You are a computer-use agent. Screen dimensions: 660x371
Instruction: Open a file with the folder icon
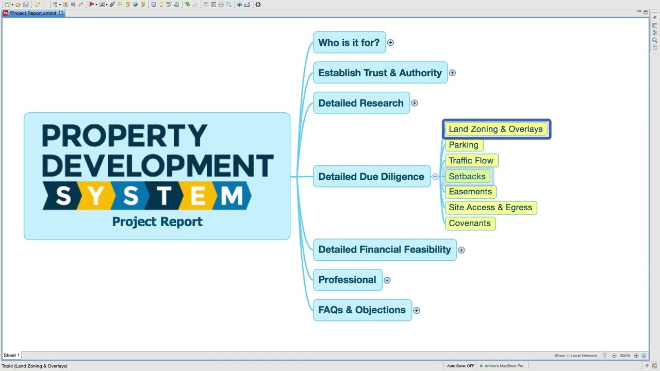18,4
